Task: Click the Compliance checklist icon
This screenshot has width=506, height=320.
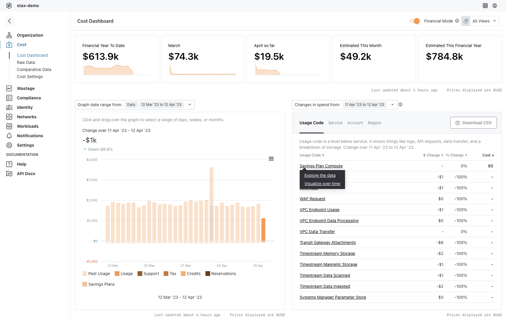Action: (9, 98)
